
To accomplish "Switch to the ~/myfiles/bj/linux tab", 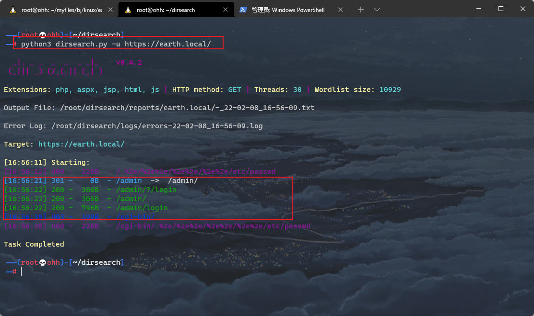I will click(58, 10).
